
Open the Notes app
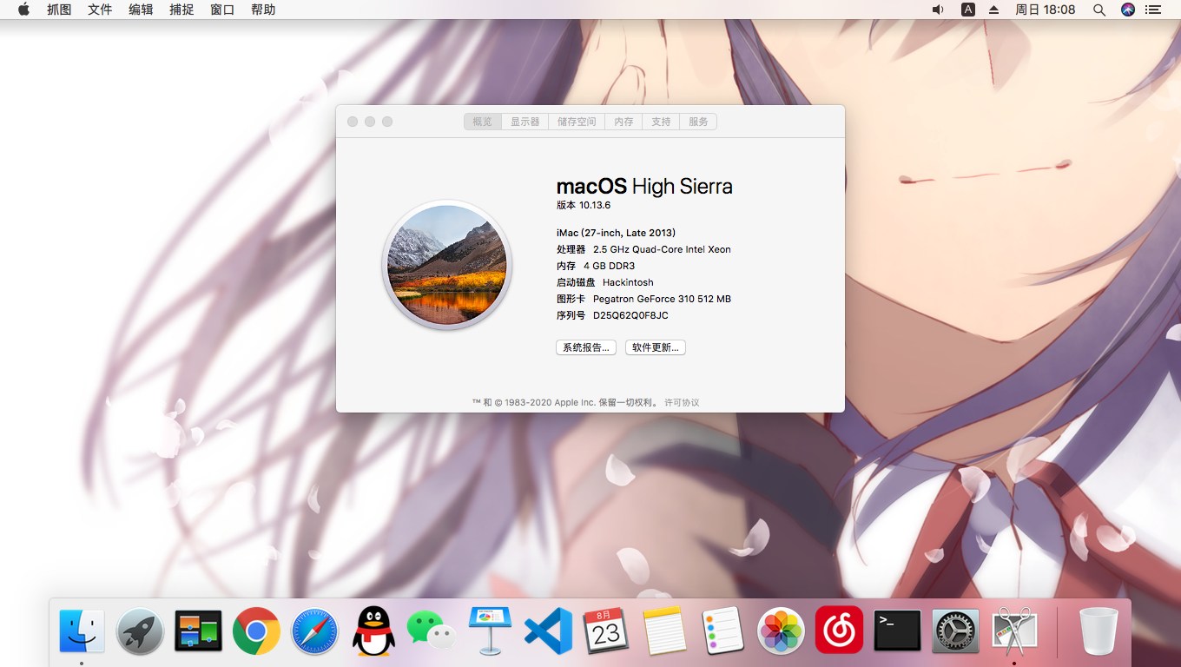(x=664, y=631)
